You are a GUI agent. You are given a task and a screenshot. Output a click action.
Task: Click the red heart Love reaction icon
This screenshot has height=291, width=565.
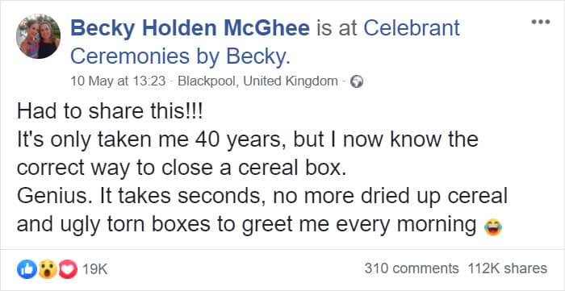pos(68,269)
